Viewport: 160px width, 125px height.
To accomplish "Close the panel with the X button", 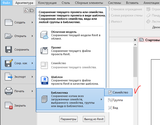I will (135, 40).
